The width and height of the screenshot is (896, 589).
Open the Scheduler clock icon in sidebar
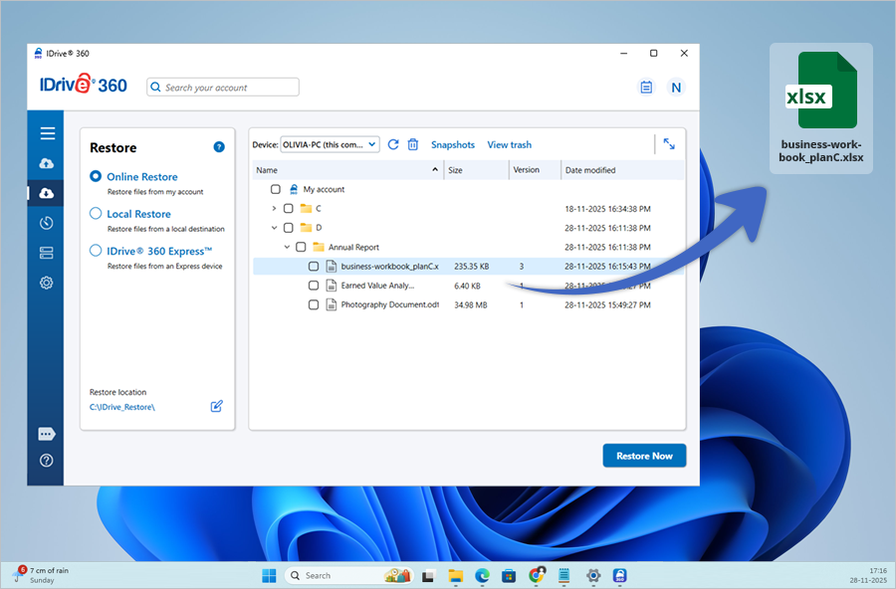point(47,223)
